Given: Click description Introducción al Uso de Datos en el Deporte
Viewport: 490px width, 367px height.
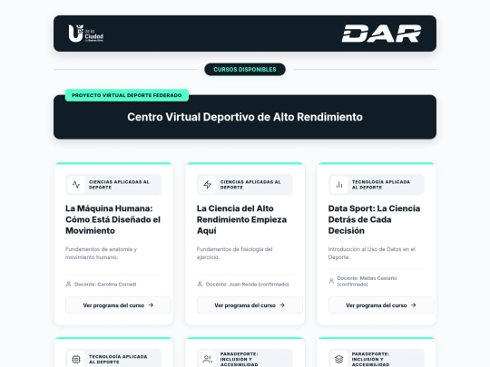Looking at the screenshot, I should point(371,253).
